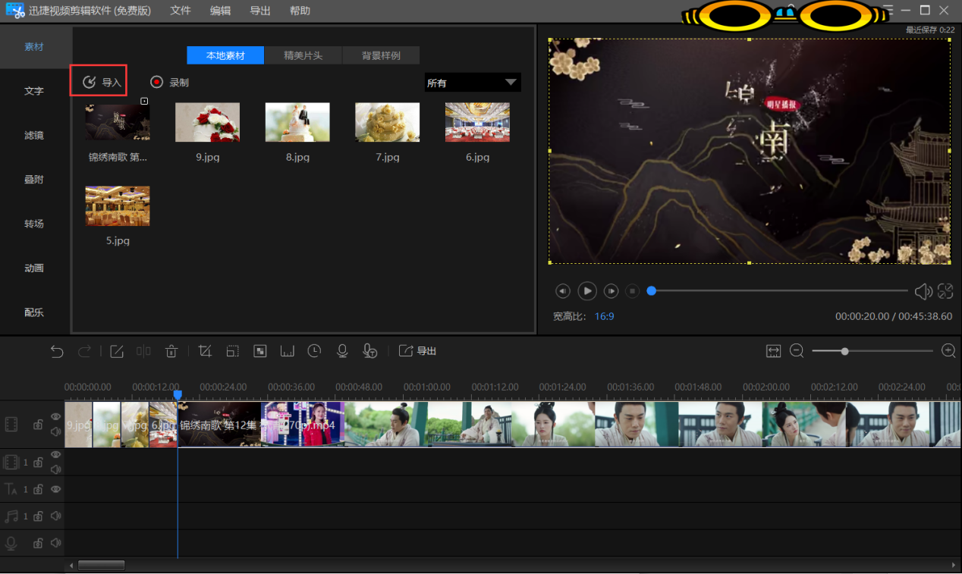Toggle the main video track eye visibility
The width and height of the screenshot is (962, 574).
click(x=55, y=416)
